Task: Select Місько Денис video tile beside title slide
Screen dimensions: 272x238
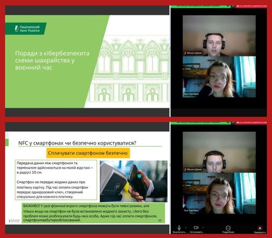Action: pyautogui.click(x=219, y=35)
